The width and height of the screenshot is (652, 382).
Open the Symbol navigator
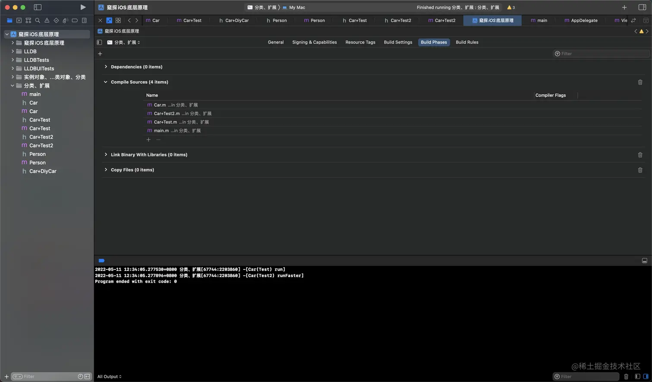[x=28, y=20]
